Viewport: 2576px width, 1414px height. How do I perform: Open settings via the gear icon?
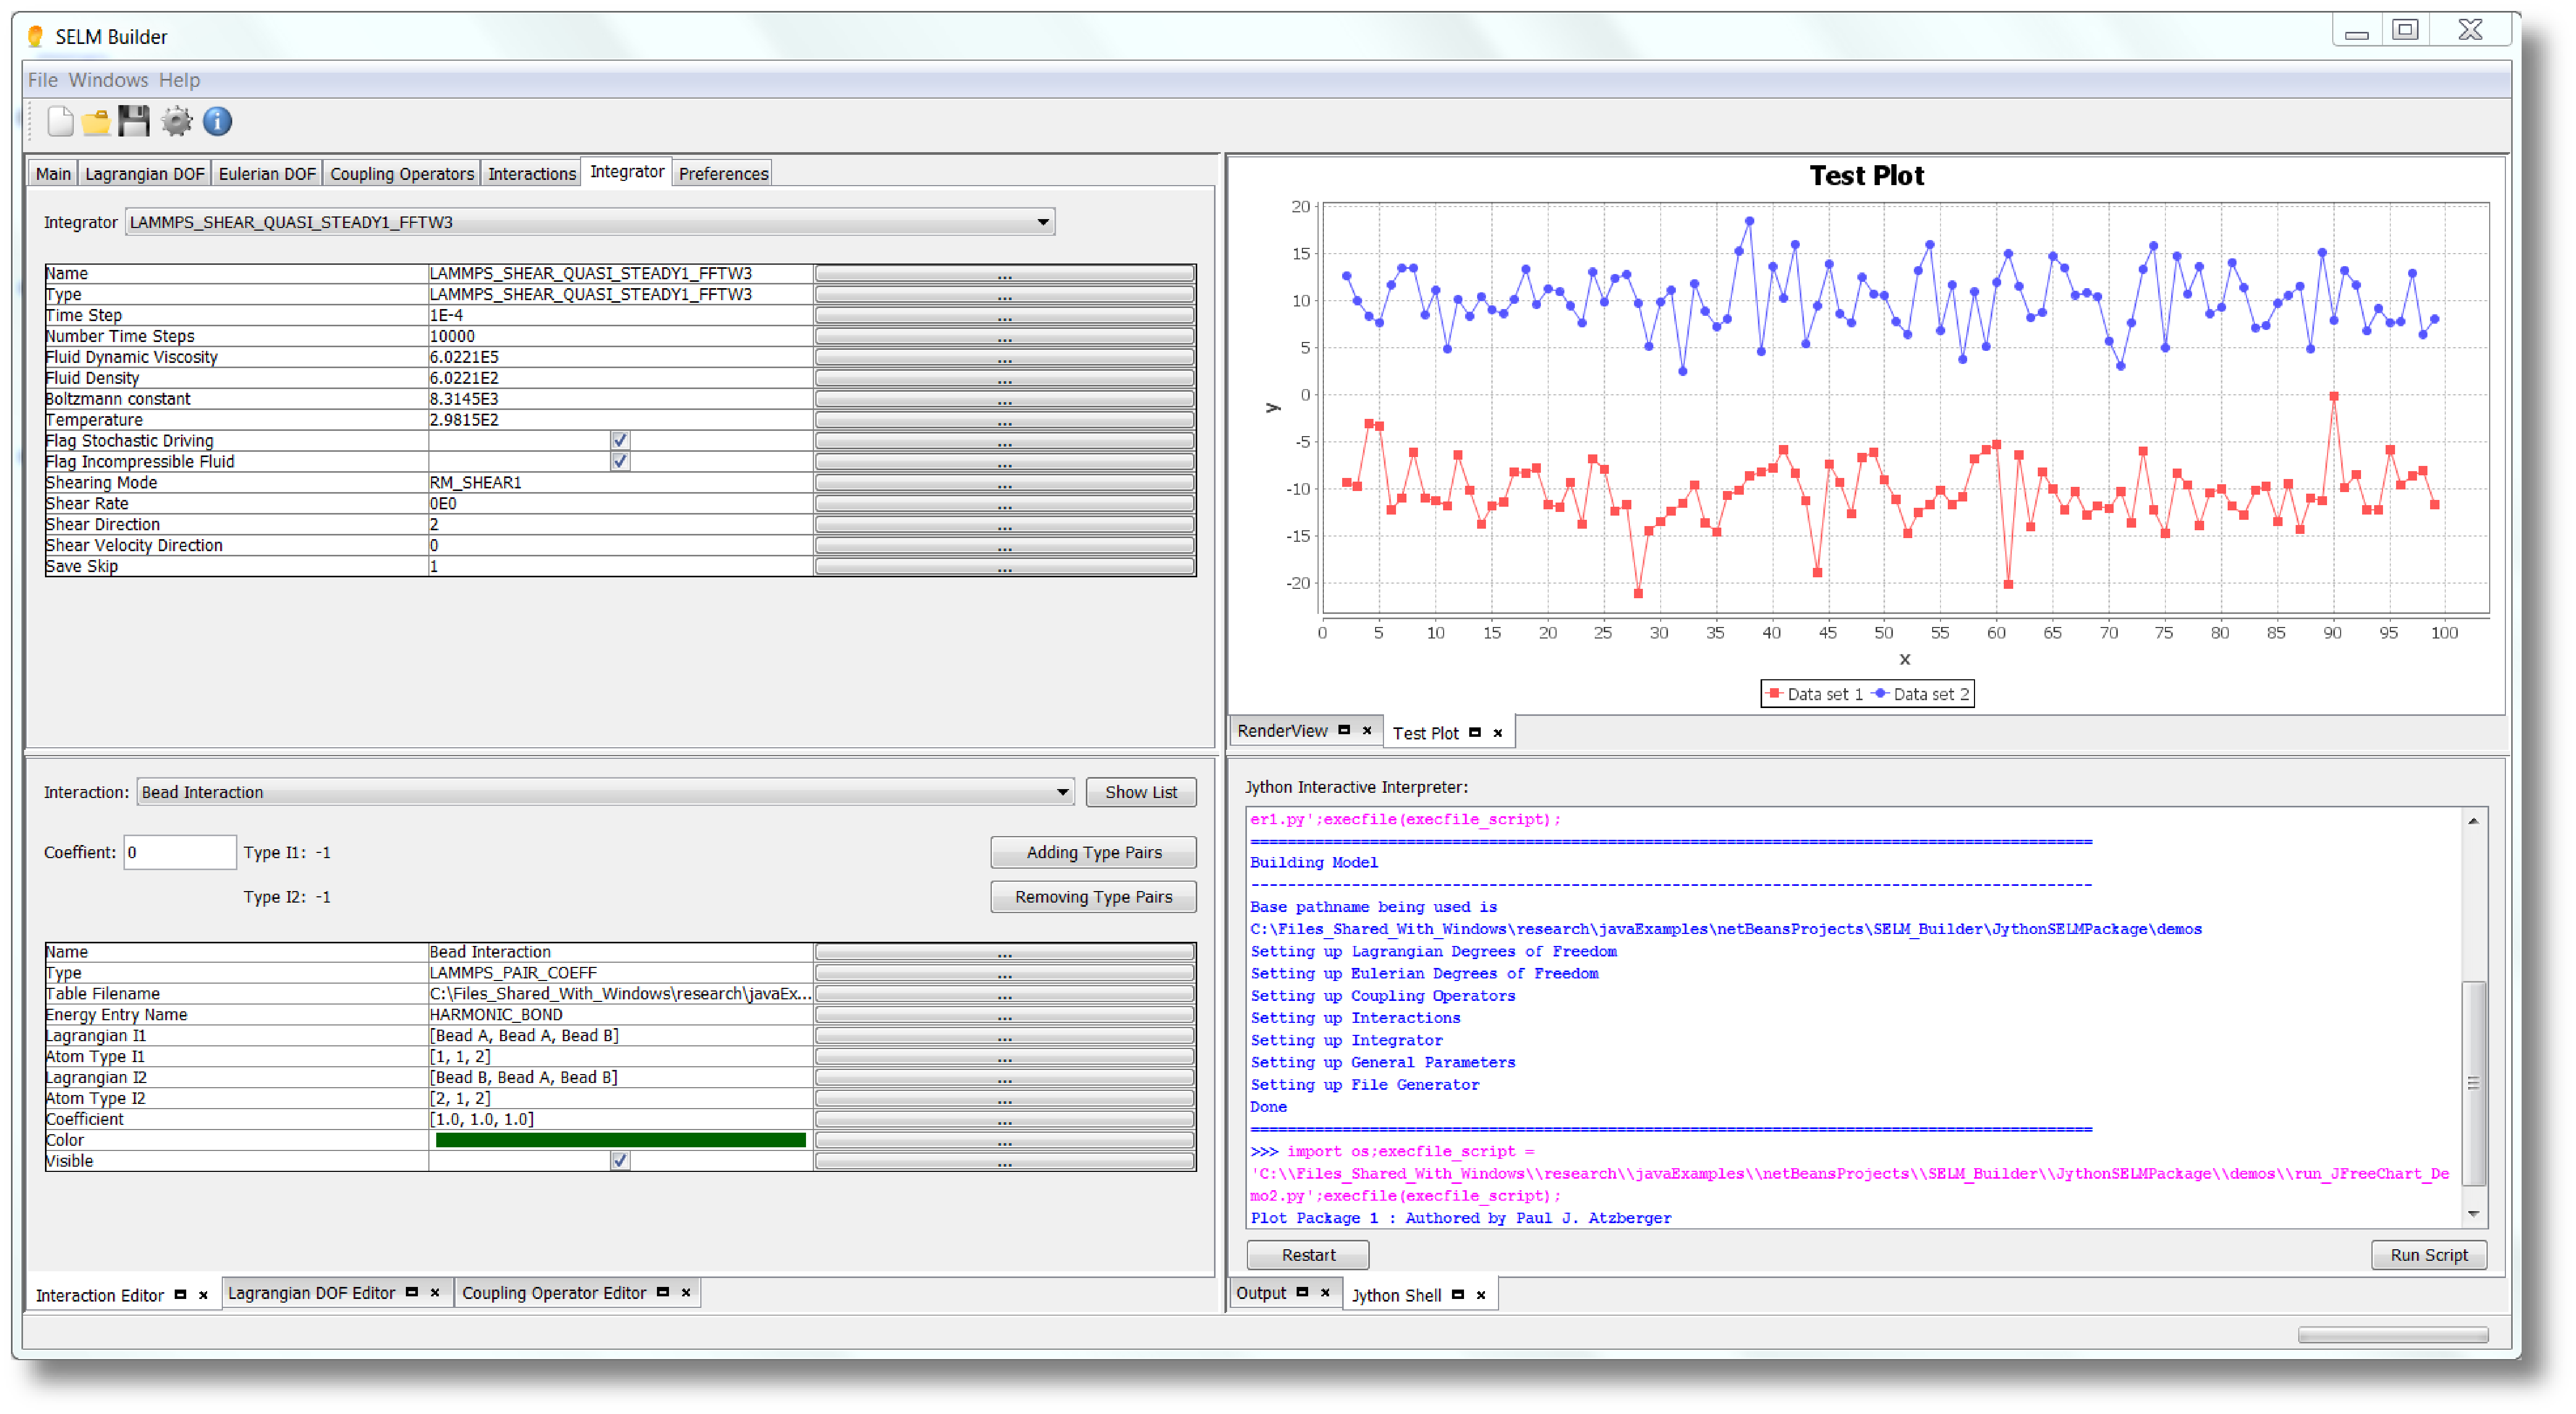coord(176,121)
